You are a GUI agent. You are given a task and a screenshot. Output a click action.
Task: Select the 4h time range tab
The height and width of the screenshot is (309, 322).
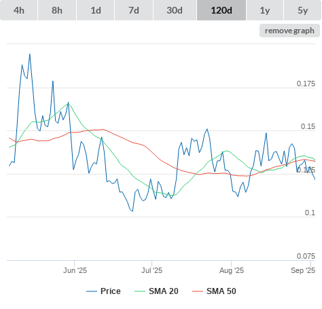[x=19, y=10]
